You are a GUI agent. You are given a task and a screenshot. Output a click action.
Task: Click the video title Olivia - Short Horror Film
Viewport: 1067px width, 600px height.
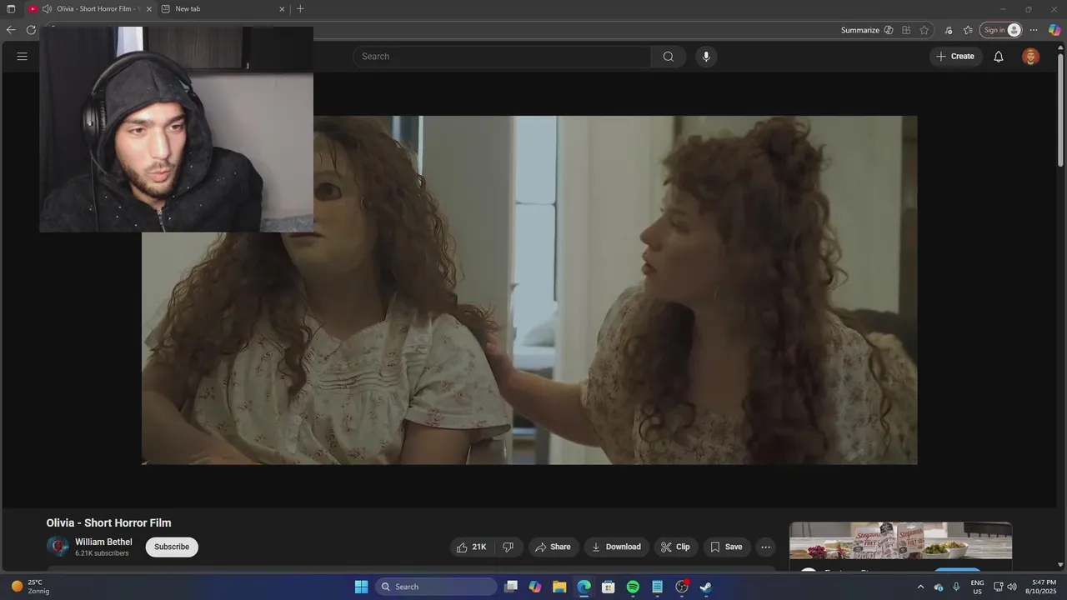click(x=108, y=523)
